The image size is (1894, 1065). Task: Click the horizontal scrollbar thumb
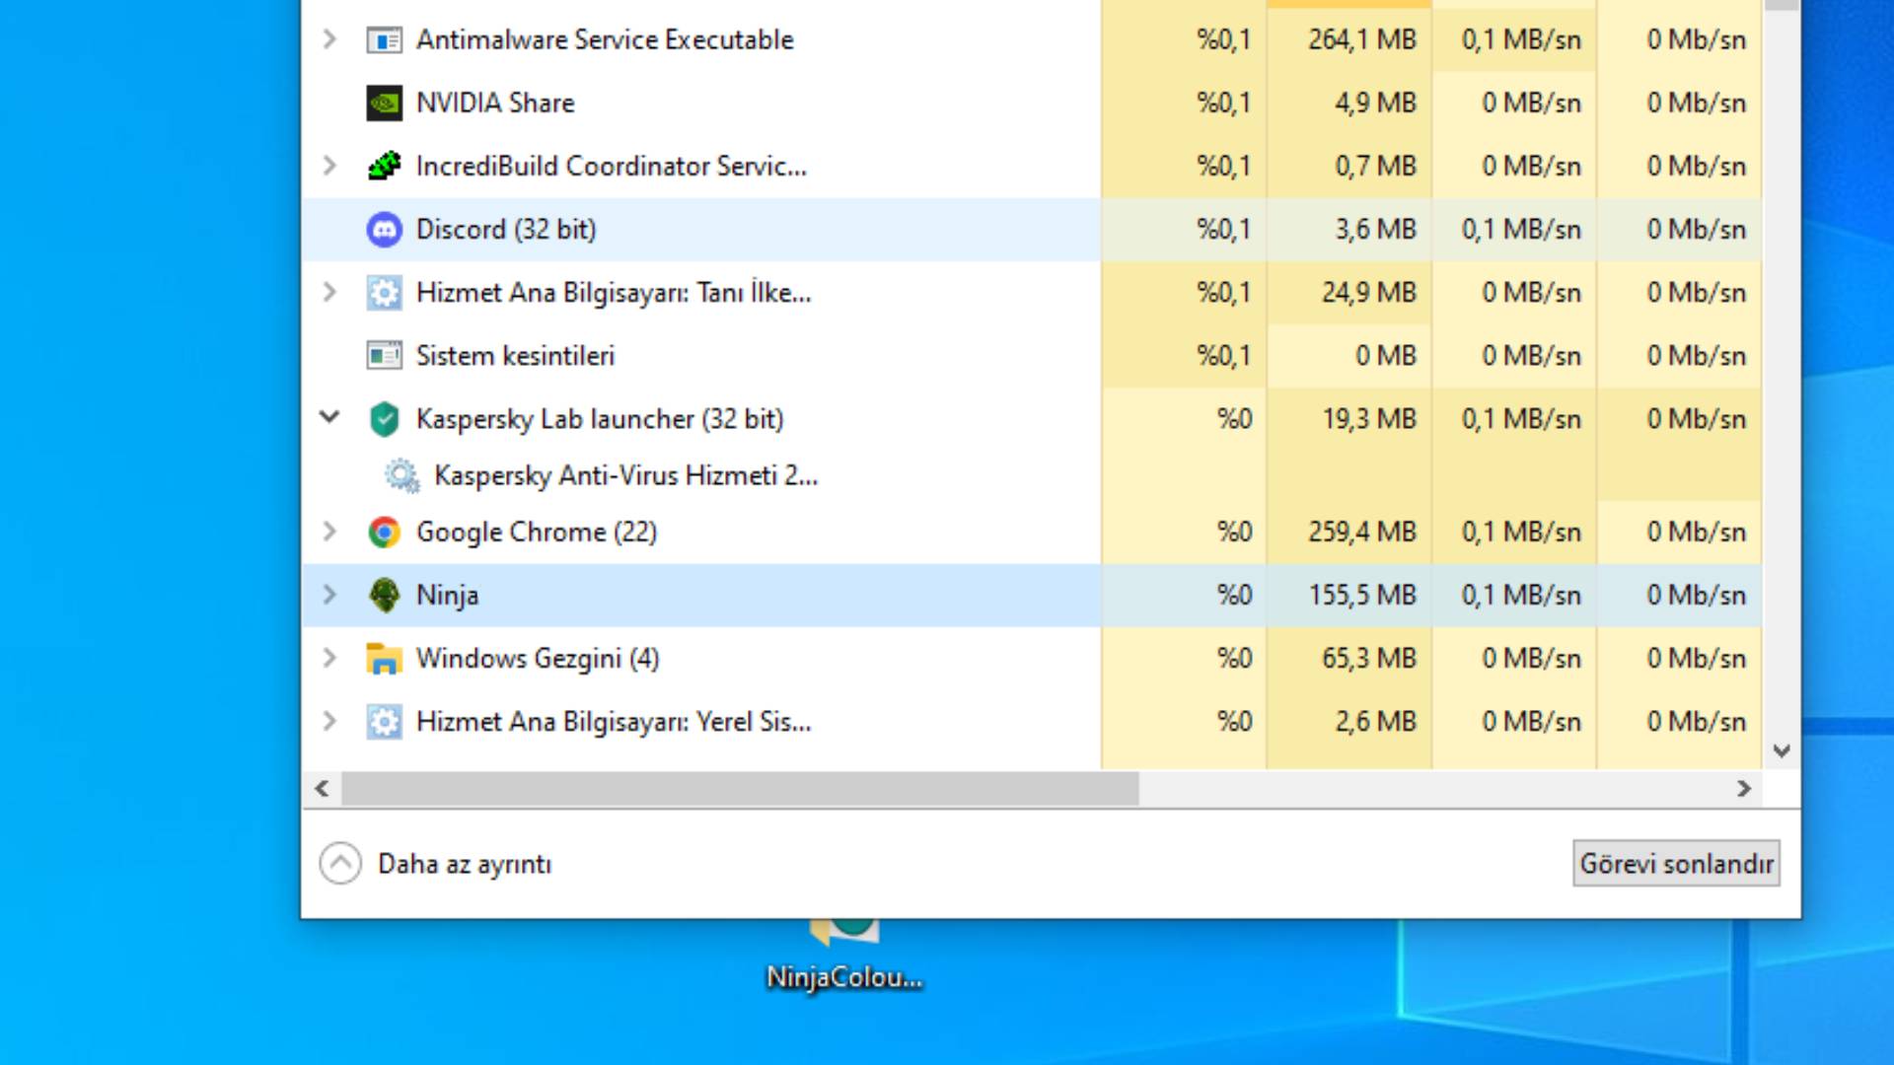740,789
